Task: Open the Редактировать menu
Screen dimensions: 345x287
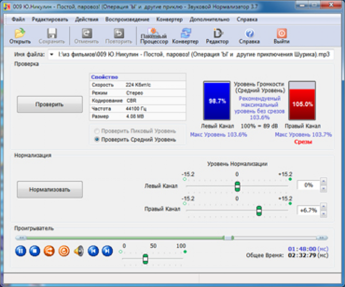Action: pos(50,19)
